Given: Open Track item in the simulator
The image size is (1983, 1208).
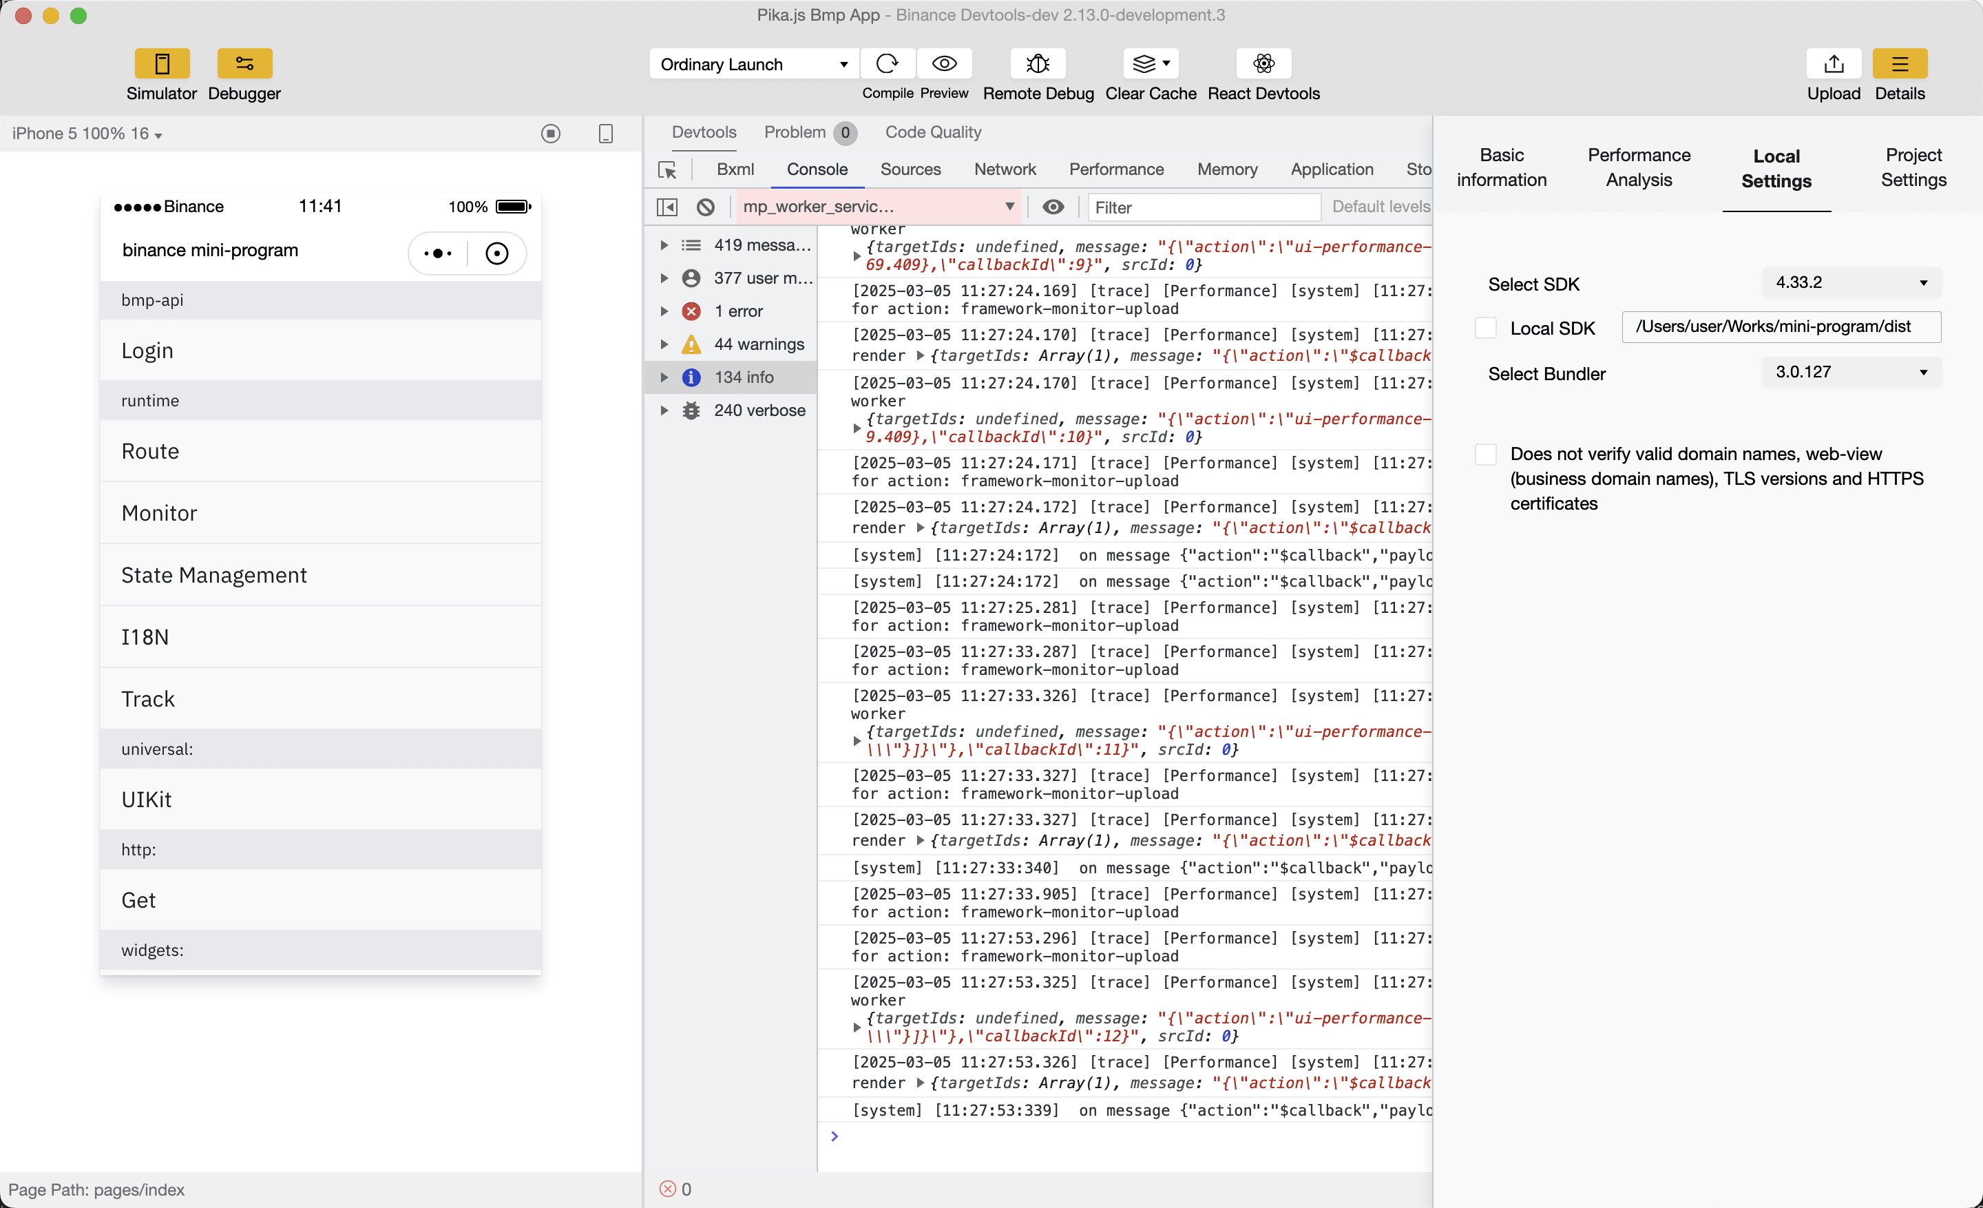Looking at the screenshot, I should coord(320,698).
